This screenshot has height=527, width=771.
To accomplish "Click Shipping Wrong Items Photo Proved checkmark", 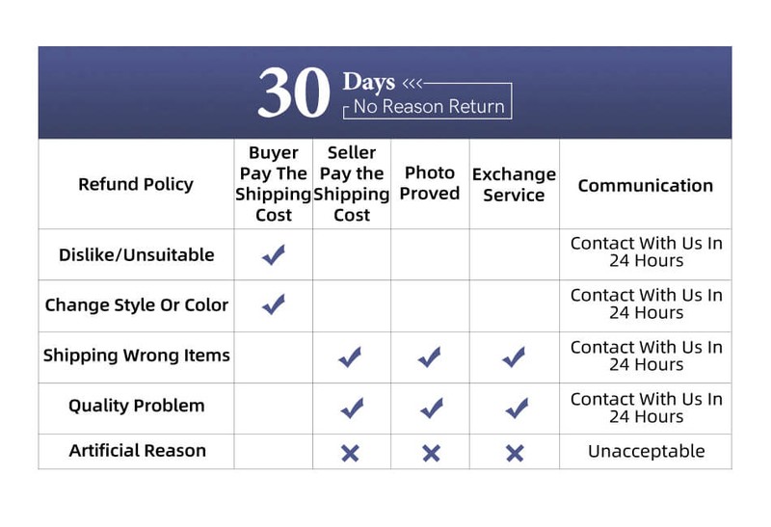I will click(x=430, y=357).
